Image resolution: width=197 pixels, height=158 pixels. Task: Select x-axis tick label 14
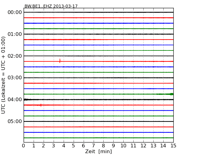(163, 146)
